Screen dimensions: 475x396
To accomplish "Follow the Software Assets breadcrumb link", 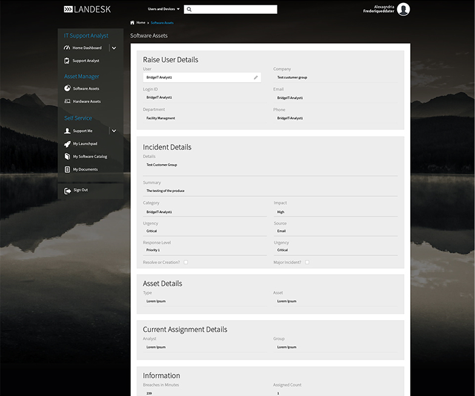I will [x=162, y=22].
